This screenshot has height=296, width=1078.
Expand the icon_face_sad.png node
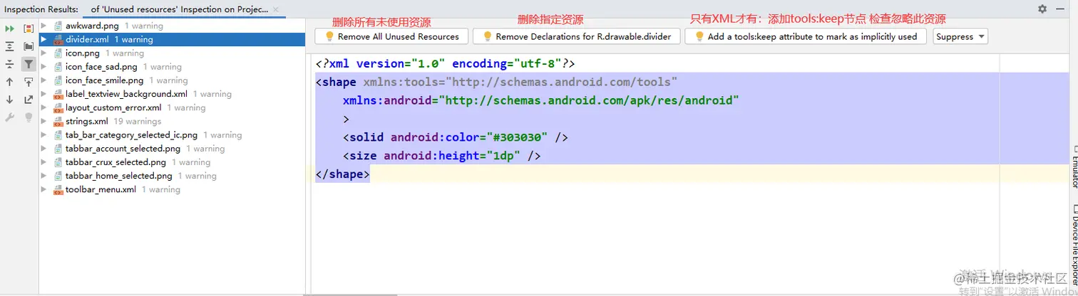tap(44, 67)
